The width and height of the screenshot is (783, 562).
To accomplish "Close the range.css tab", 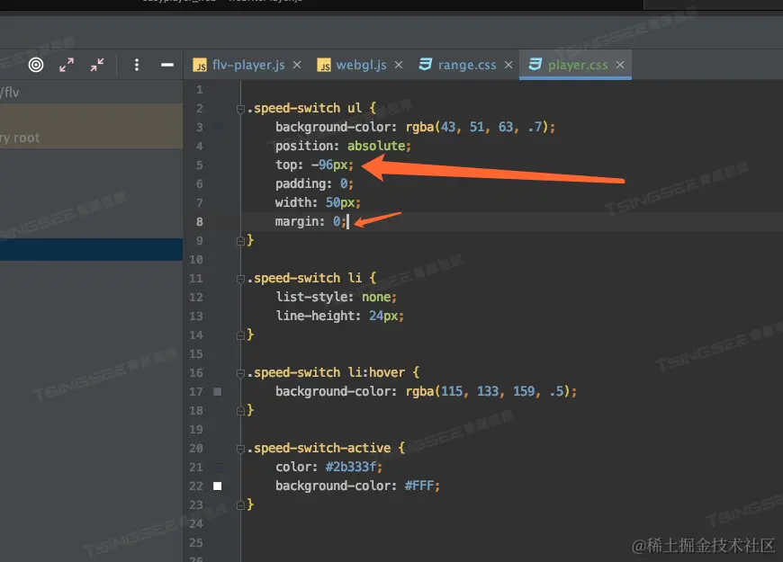I will [x=508, y=65].
